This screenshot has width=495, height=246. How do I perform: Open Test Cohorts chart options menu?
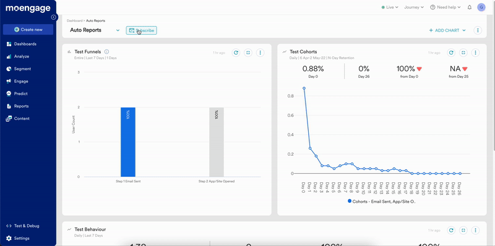coord(475,53)
